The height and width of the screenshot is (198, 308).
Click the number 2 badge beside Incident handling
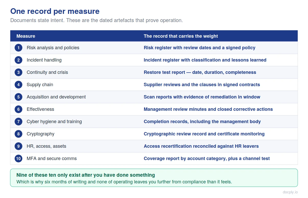click(x=18, y=60)
